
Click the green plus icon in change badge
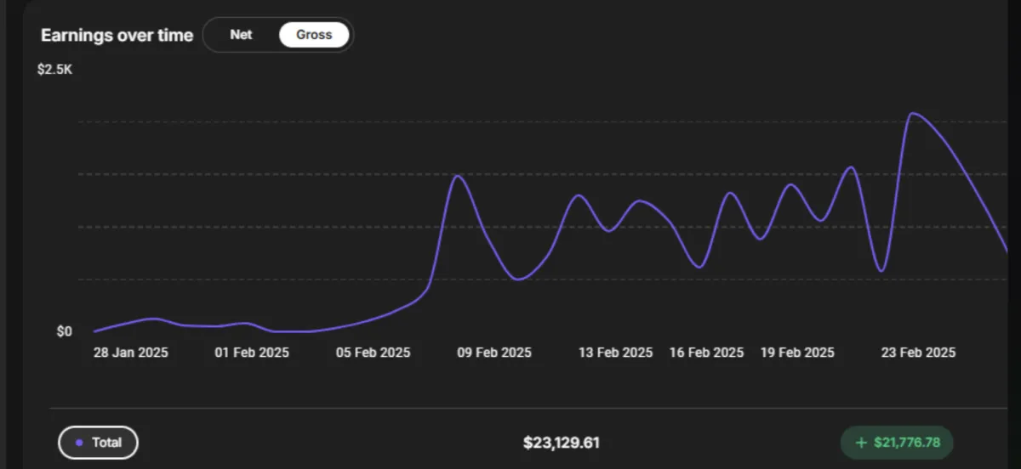pyautogui.click(x=861, y=443)
